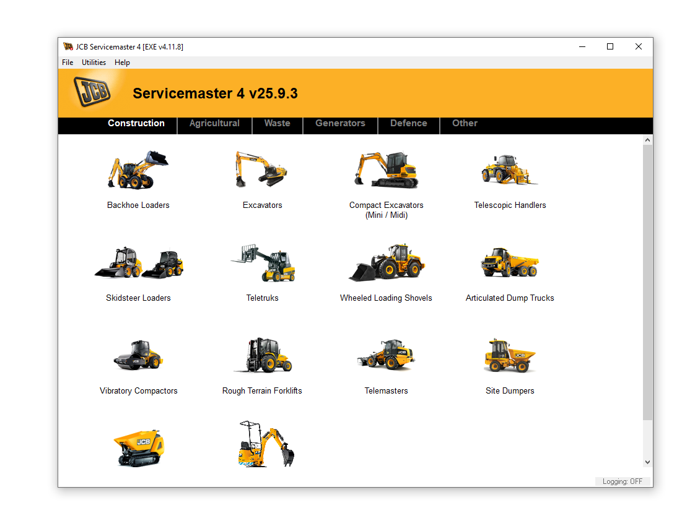Toggle Logging from OFF
The height and width of the screenshot is (513, 695).
(622, 481)
